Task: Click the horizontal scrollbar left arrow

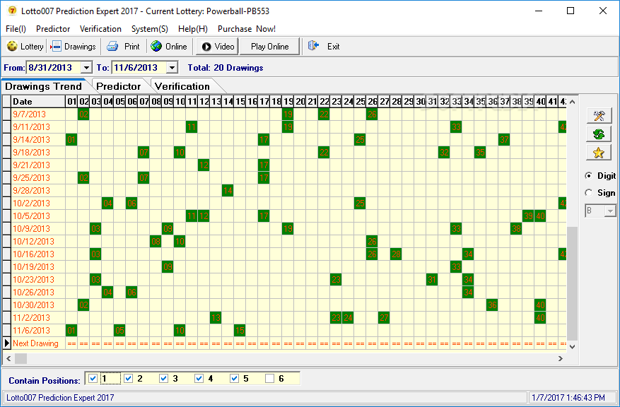Action: click(x=8, y=358)
